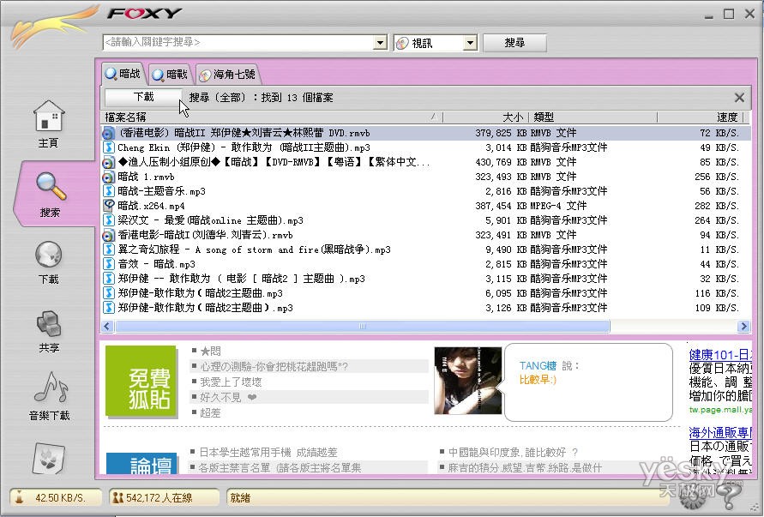Open the 海外通販 ad link
The height and width of the screenshot is (517, 764).
(720, 433)
